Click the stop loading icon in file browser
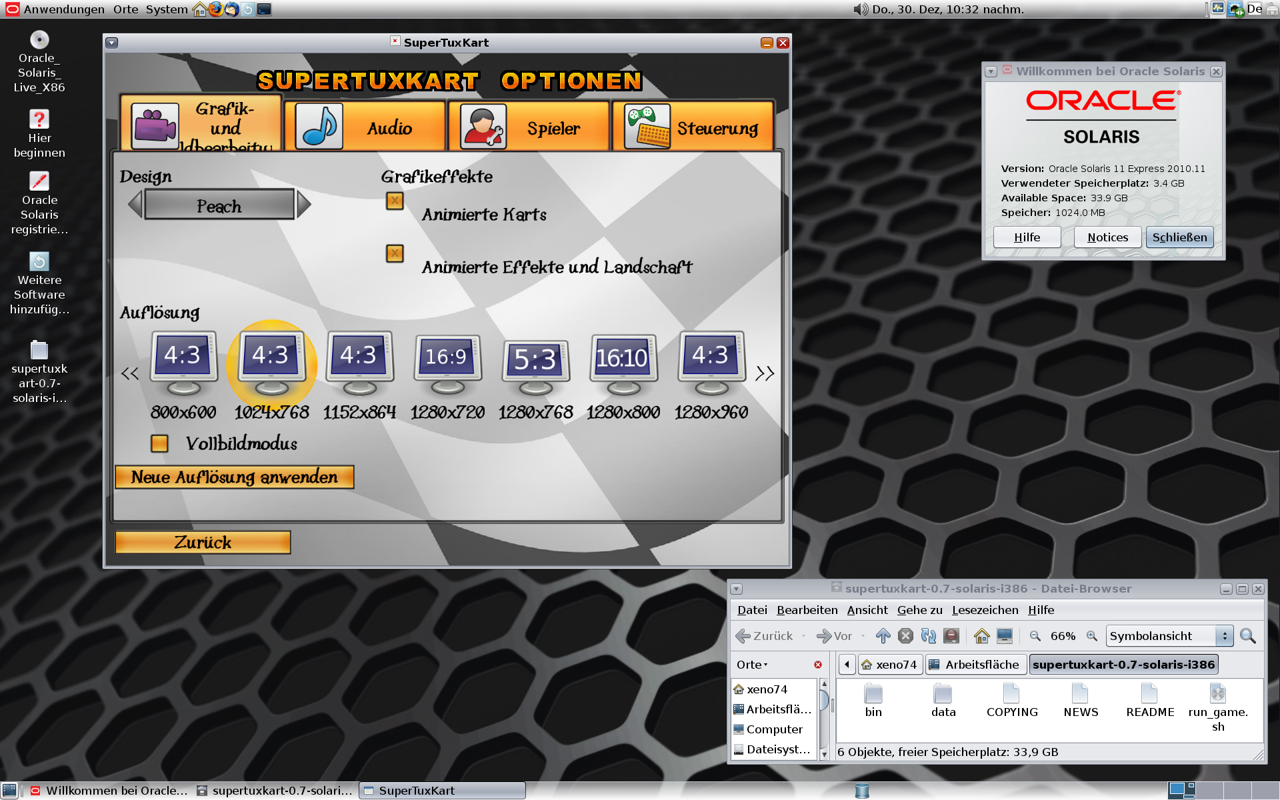 (905, 636)
